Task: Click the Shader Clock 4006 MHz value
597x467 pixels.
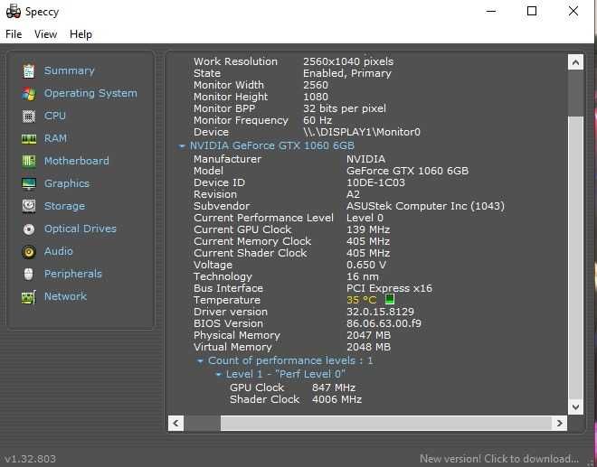Action: [x=336, y=399]
